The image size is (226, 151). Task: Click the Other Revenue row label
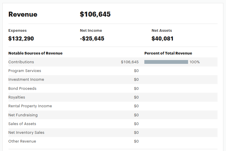coord(22,141)
